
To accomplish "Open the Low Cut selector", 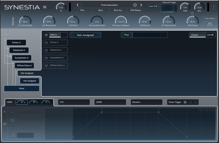I will tap(153, 6).
